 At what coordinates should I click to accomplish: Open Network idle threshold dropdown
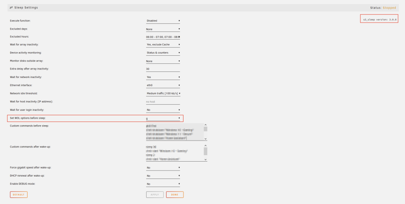coord(163,93)
